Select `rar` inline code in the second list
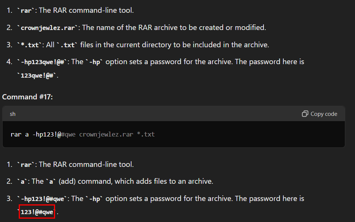 coord(25,164)
